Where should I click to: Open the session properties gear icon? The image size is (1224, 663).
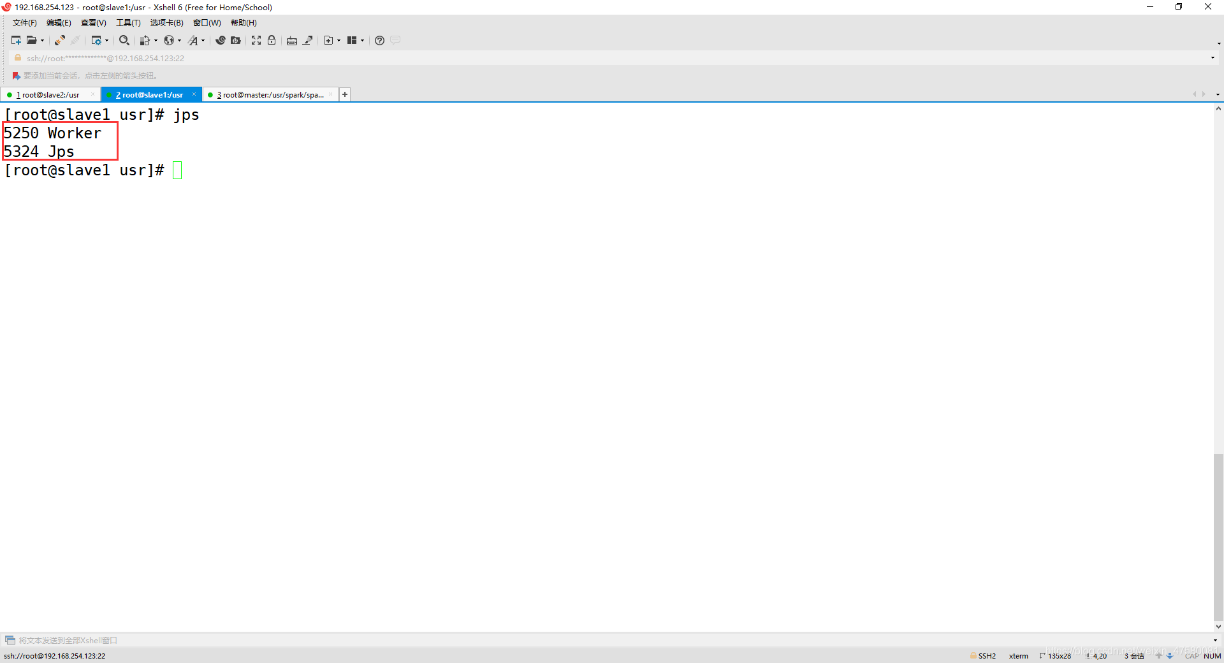[96, 40]
